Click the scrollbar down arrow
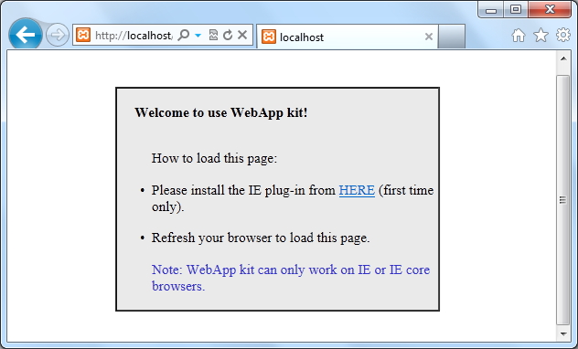Viewport: 578px width, 349px height. coord(563,333)
